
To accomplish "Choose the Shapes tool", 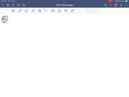I will point(40,11).
